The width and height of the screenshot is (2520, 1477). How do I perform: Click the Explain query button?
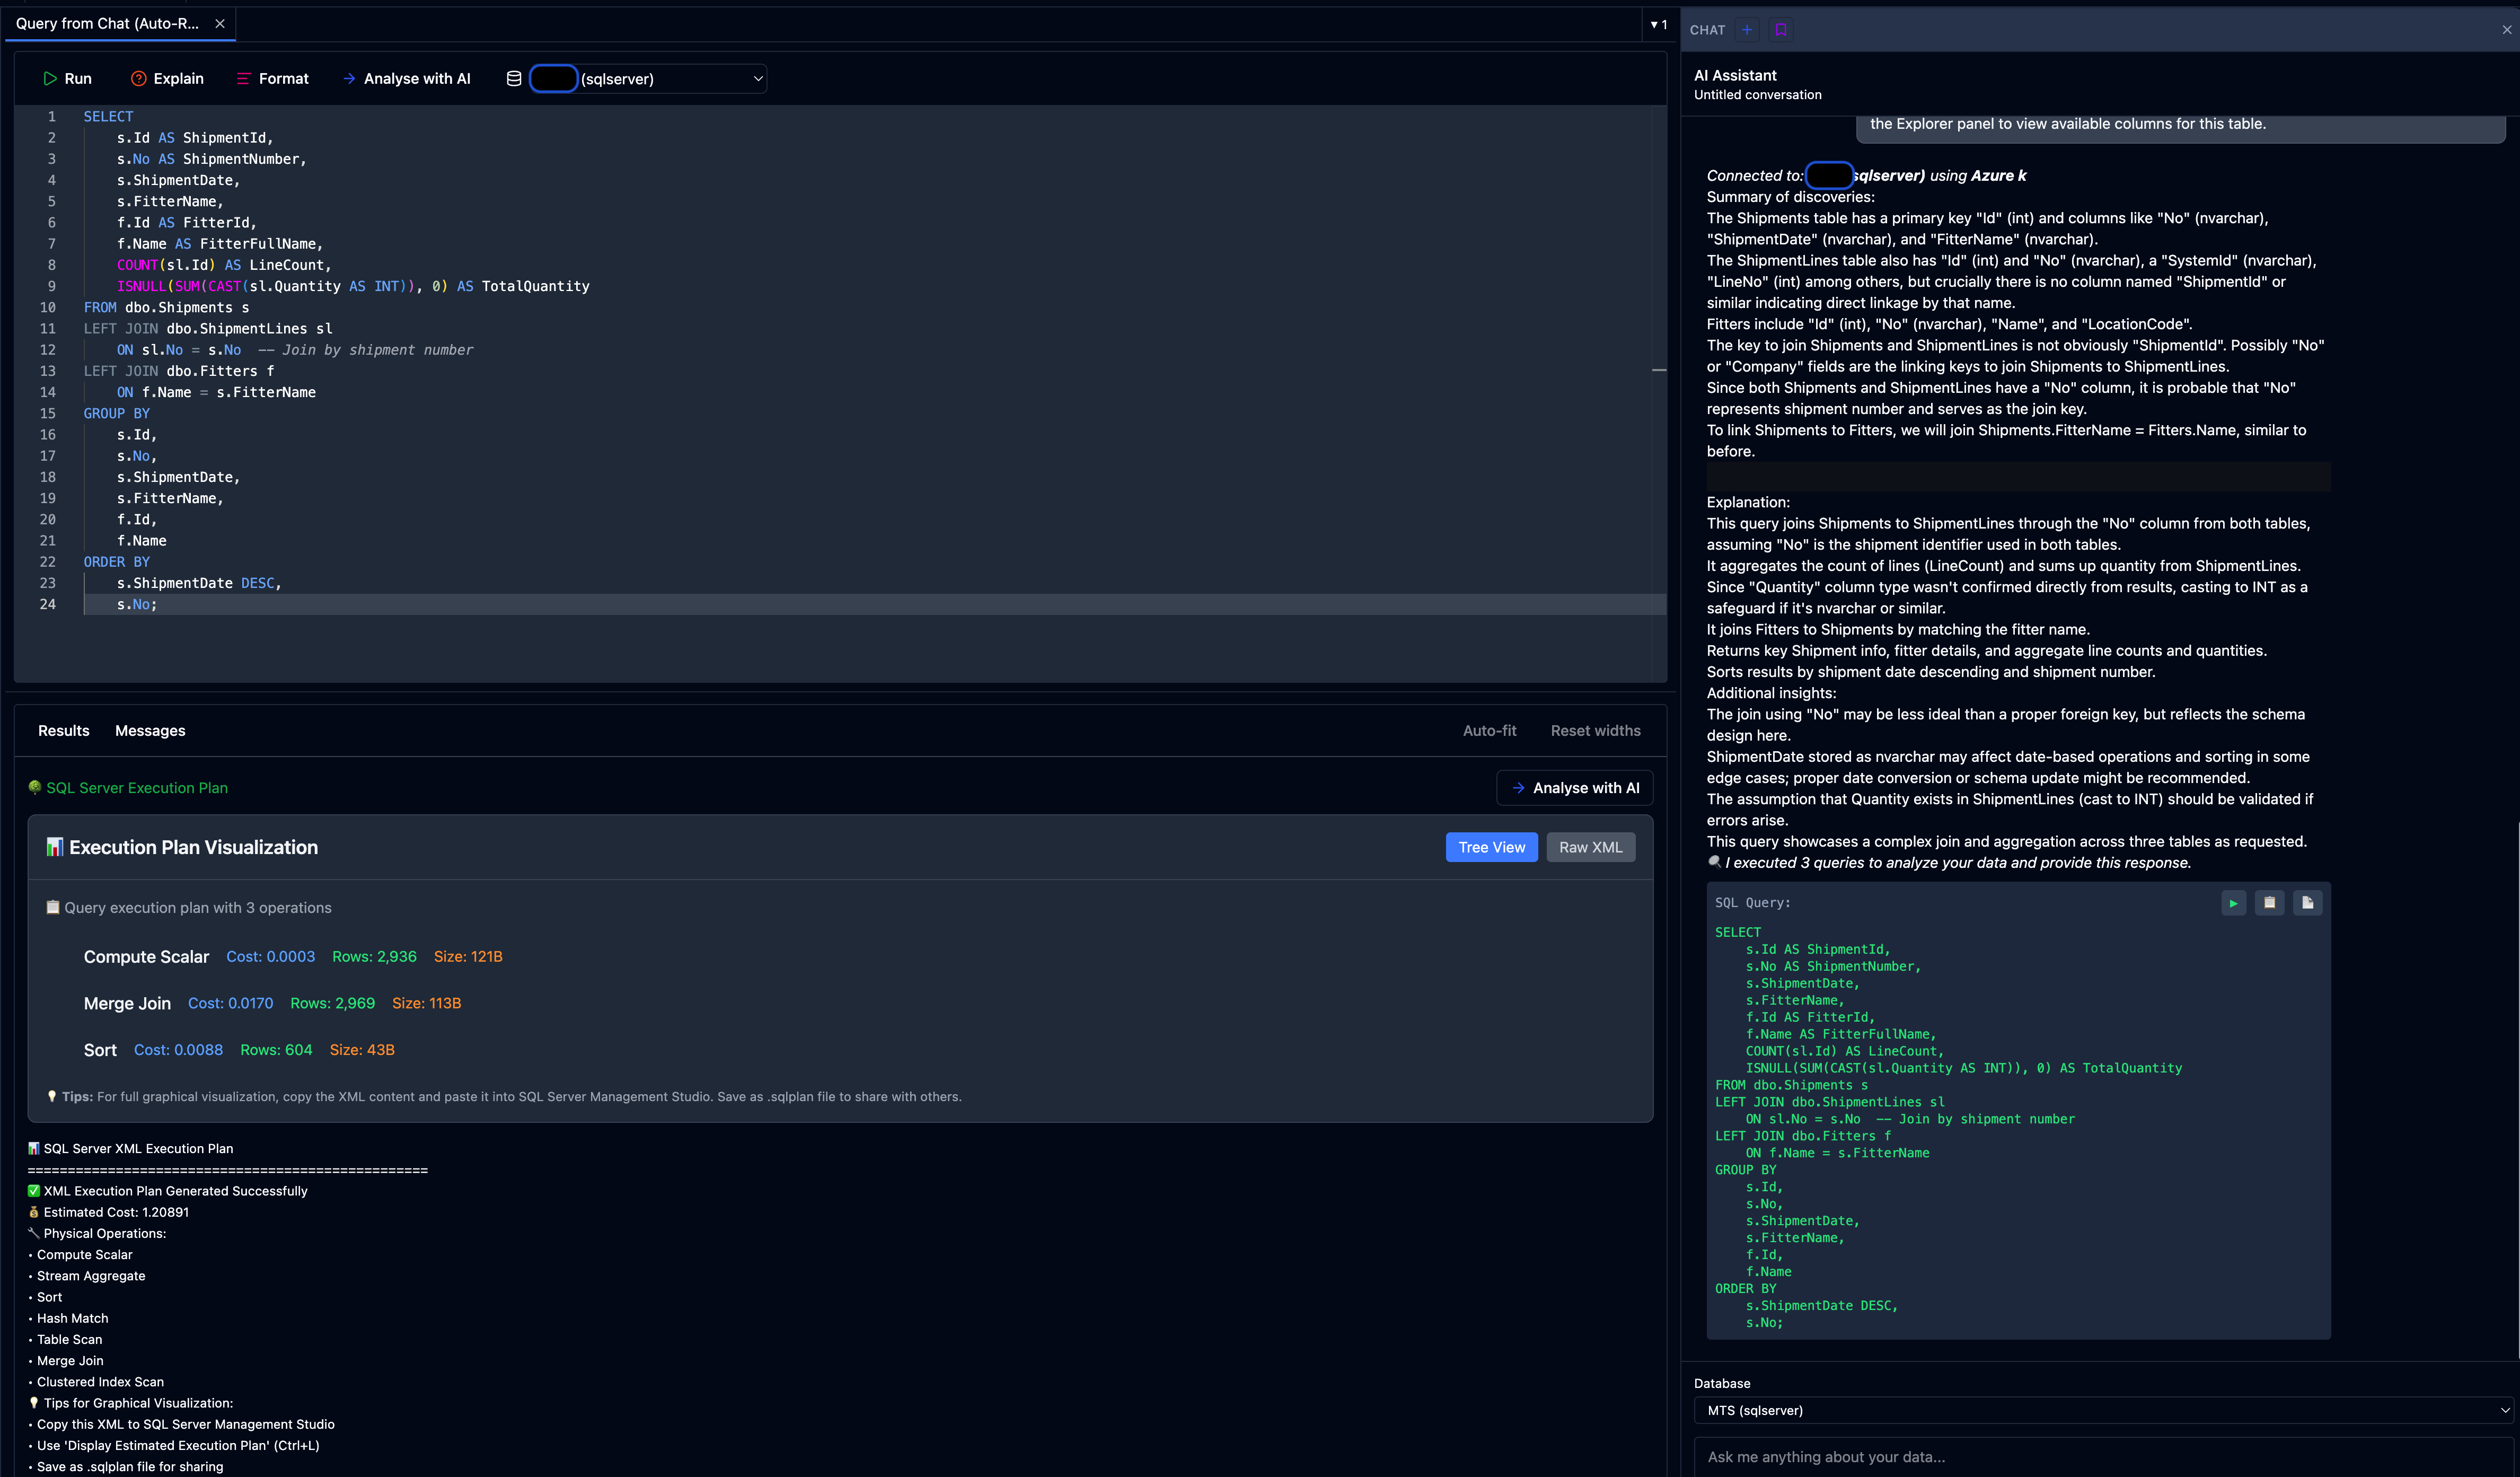tap(167, 78)
